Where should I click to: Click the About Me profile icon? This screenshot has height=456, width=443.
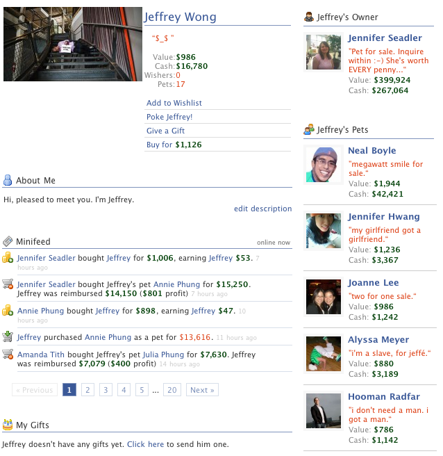coord(8,180)
